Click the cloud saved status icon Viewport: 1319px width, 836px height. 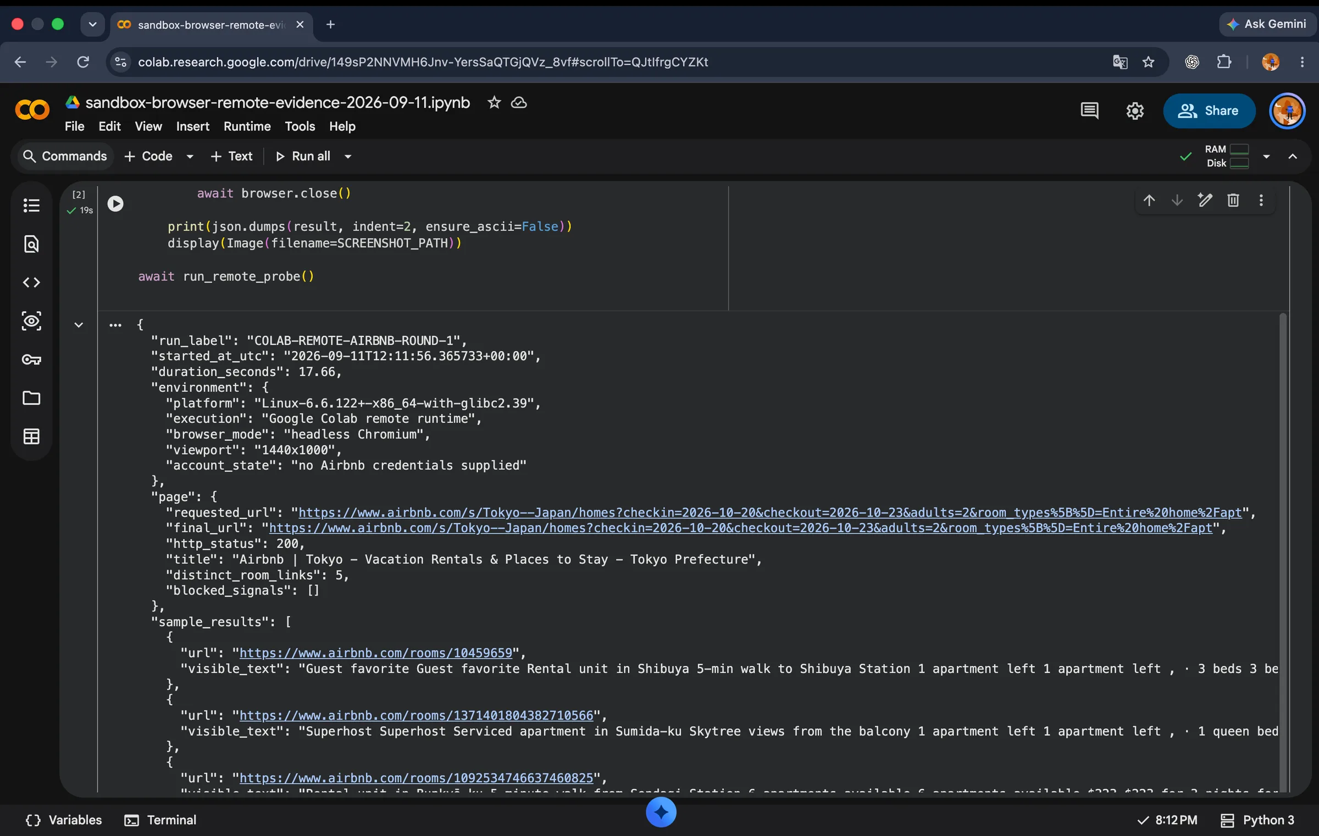[519, 103]
